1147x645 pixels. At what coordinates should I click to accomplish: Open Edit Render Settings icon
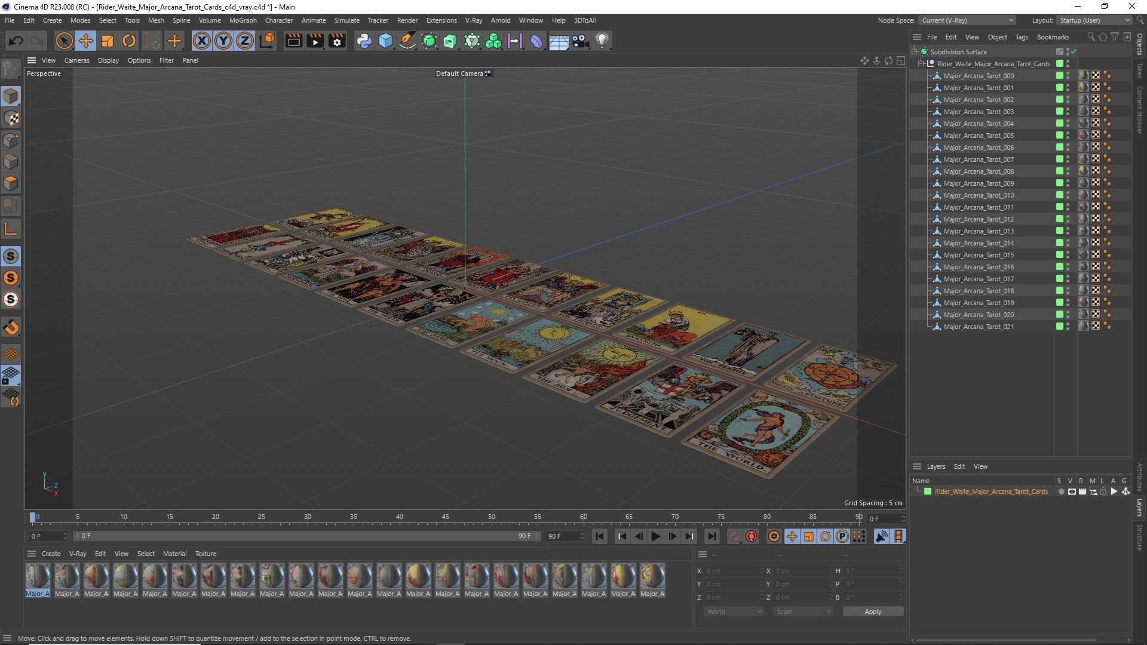pos(337,41)
